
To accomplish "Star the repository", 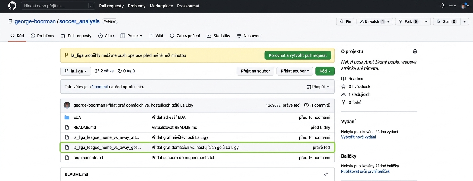I will 446,21.
